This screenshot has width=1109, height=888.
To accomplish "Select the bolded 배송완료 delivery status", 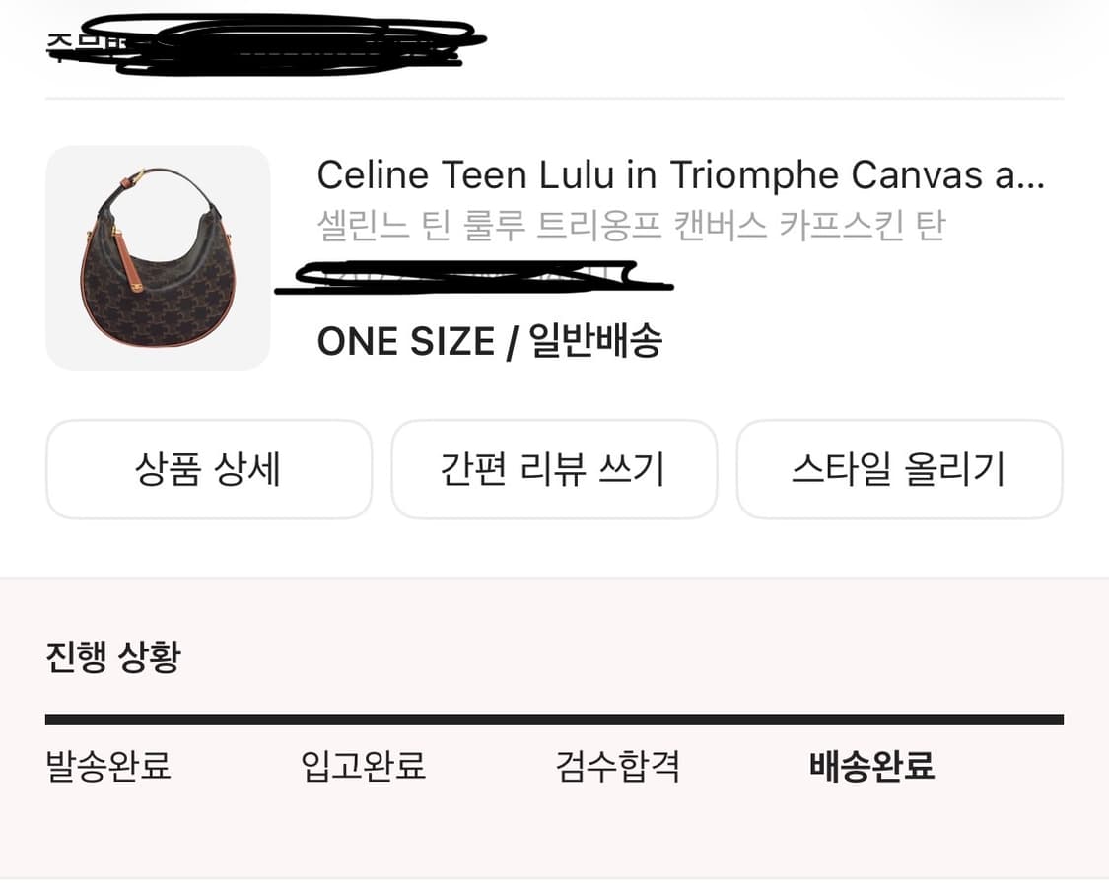I will point(871,767).
